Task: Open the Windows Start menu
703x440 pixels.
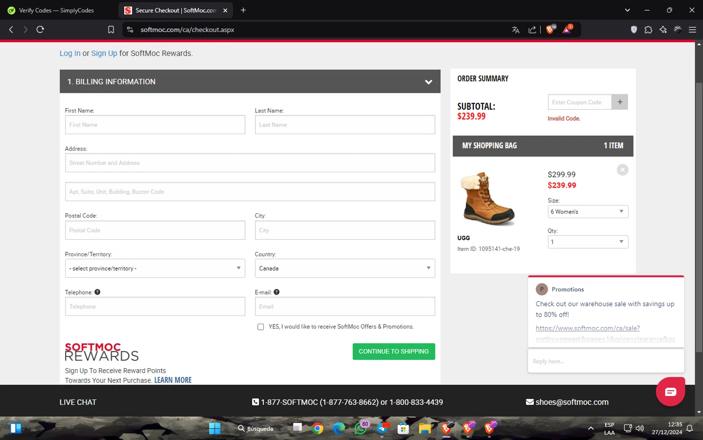Action: (215, 428)
